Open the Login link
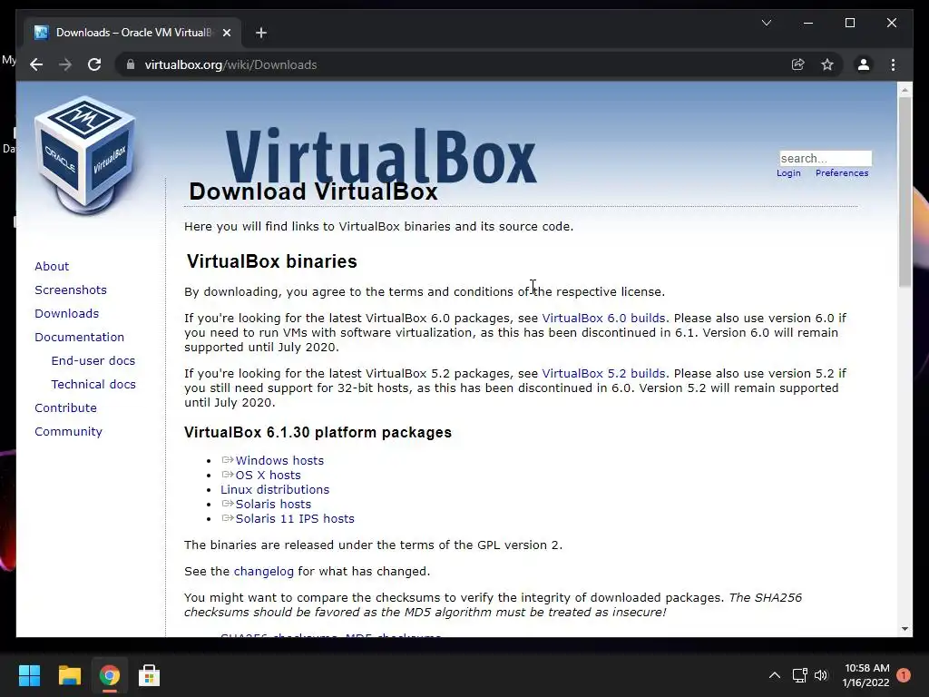Image resolution: width=929 pixels, height=697 pixels. (788, 173)
